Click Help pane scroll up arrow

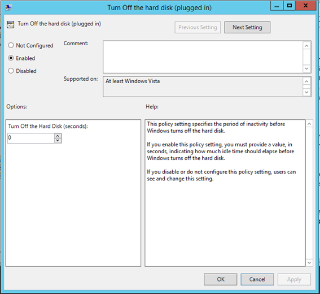point(309,124)
